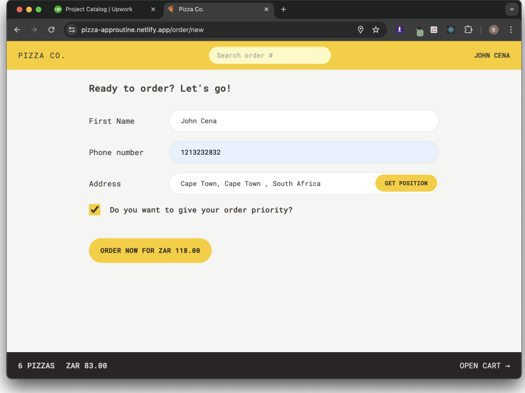Close the Pizza Co. tab
This screenshot has height=393, width=525.
point(266,9)
